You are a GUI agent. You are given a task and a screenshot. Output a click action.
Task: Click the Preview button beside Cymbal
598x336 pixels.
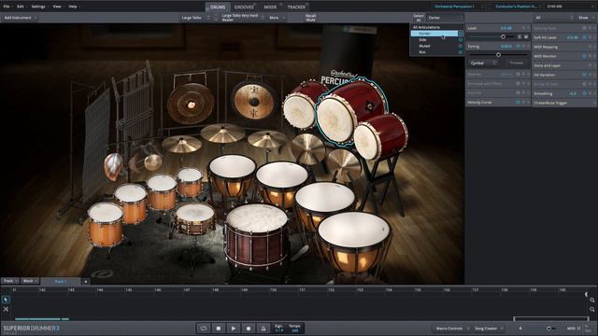tap(517, 63)
